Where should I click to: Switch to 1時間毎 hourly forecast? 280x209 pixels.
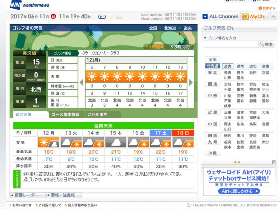coord(155,47)
